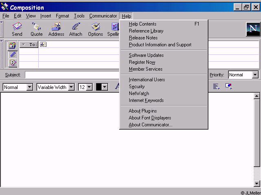Click the Send toolbar icon
The width and height of the screenshot is (261, 195).
coord(17,29)
